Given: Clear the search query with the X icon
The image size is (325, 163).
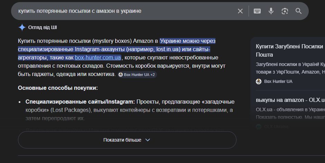Looking at the screenshot, I should tap(240, 11).
